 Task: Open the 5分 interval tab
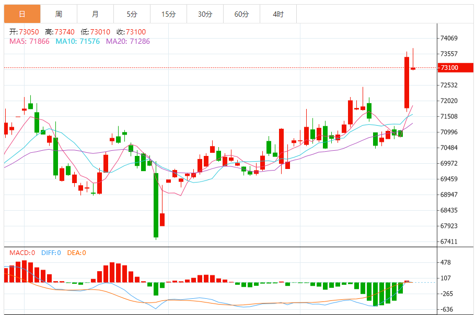(132, 14)
